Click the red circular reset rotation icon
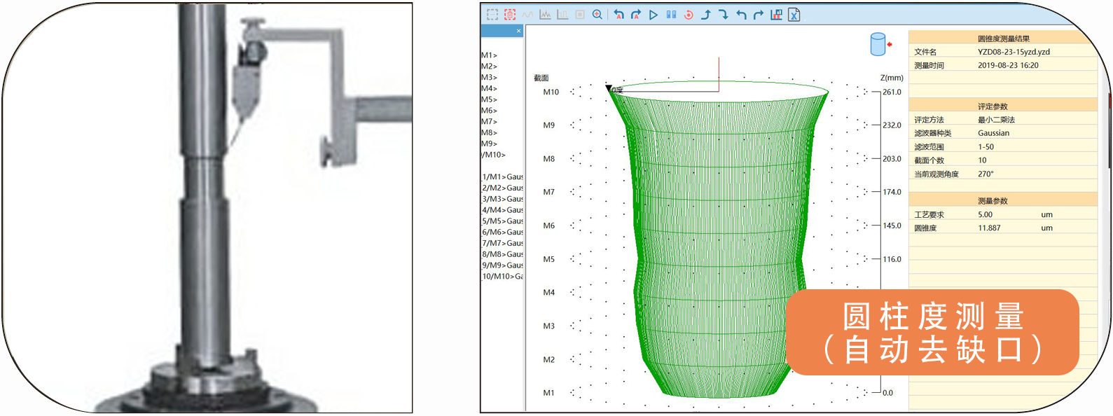This screenshot has height=416, width=1113. click(689, 15)
